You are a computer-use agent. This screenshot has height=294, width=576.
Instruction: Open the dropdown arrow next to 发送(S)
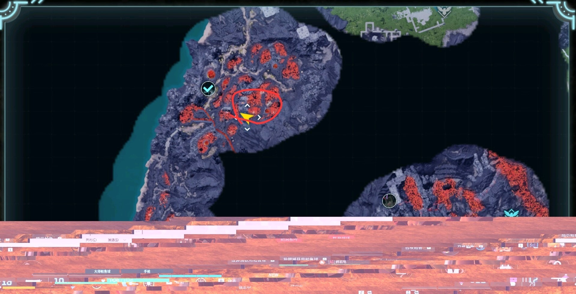tap(124, 240)
